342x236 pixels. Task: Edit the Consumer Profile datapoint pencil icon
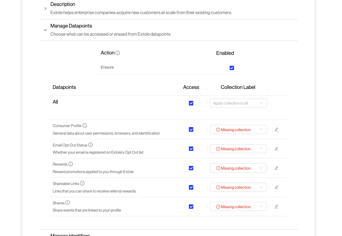point(276,130)
